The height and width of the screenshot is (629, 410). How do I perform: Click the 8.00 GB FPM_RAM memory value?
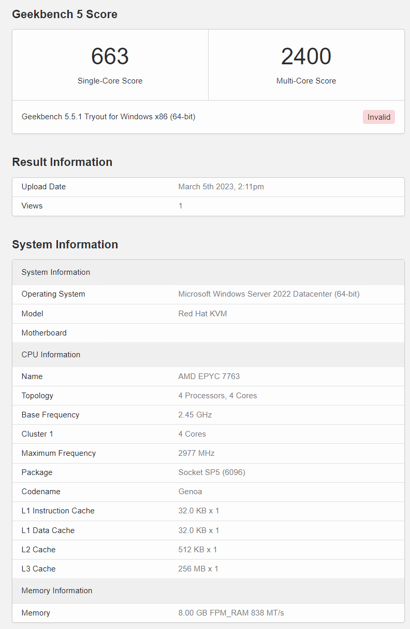click(231, 613)
